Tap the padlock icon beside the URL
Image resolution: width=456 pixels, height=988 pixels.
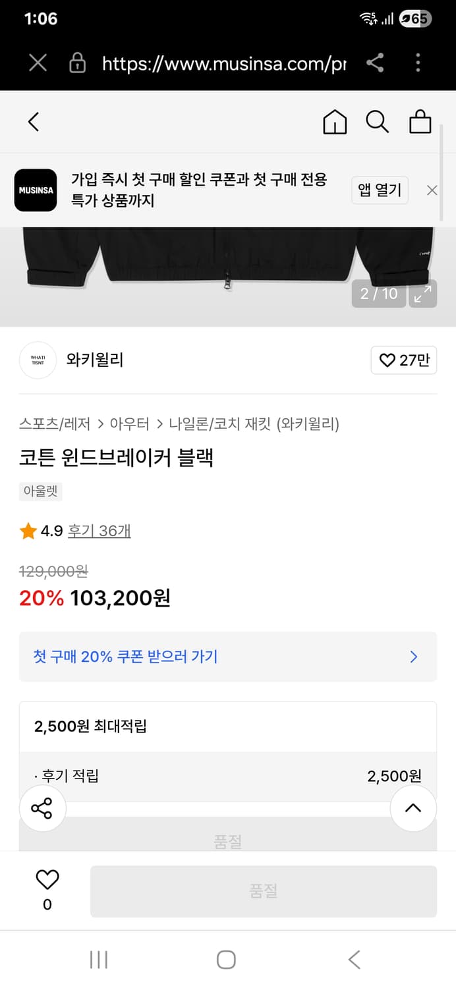(x=77, y=63)
